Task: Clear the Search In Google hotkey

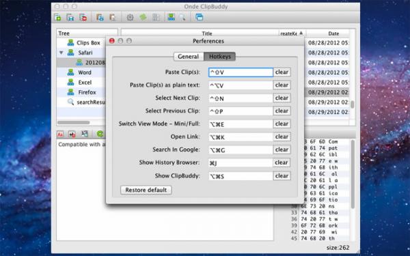Action: click(282, 150)
